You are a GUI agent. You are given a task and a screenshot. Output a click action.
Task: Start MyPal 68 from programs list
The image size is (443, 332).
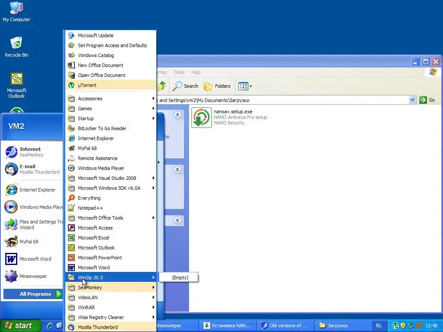[x=111, y=148]
